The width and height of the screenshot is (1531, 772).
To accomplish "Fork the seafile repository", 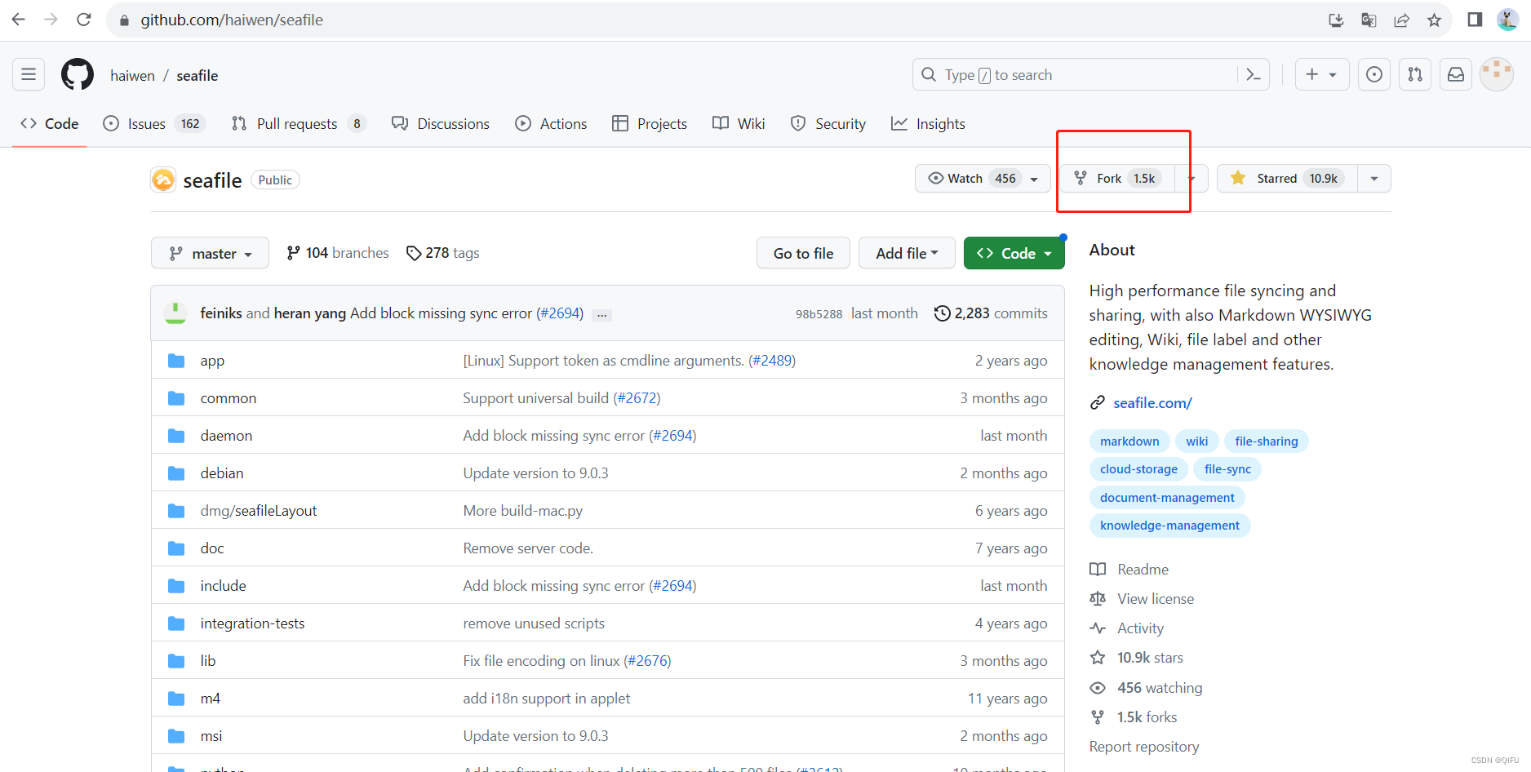I will pos(1116,178).
